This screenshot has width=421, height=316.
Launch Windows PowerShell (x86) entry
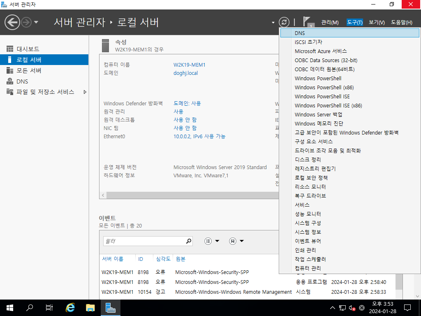(x=349, y=87)
